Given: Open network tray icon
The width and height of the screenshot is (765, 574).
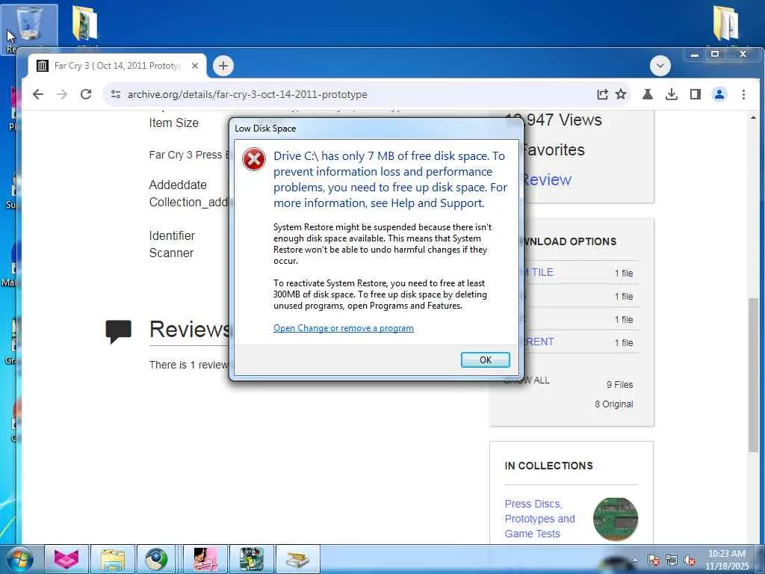Looking at the screenshot, I should (x=672, y=561).
